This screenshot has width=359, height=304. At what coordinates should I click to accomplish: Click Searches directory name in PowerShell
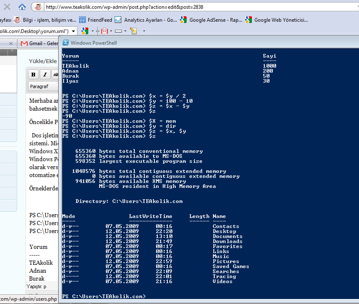(x=226, y=271)
